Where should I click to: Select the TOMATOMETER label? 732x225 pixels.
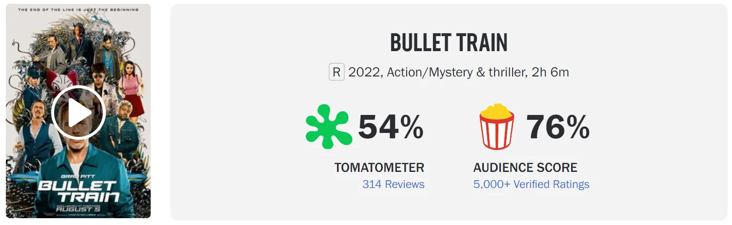pos(379,168)
